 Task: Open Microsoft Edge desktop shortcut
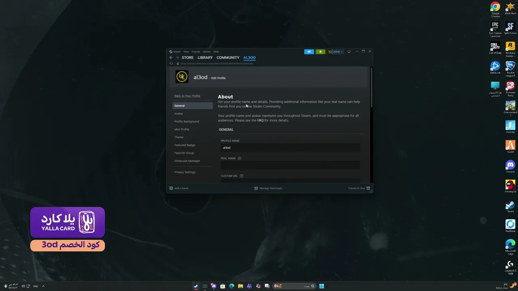[x=510, y=247]
